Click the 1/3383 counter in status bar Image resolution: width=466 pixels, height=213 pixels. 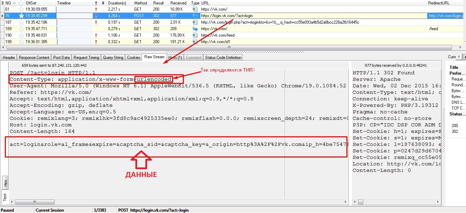(100, 210)
